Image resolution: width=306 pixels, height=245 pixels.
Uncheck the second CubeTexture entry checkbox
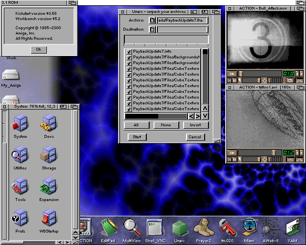129,75
